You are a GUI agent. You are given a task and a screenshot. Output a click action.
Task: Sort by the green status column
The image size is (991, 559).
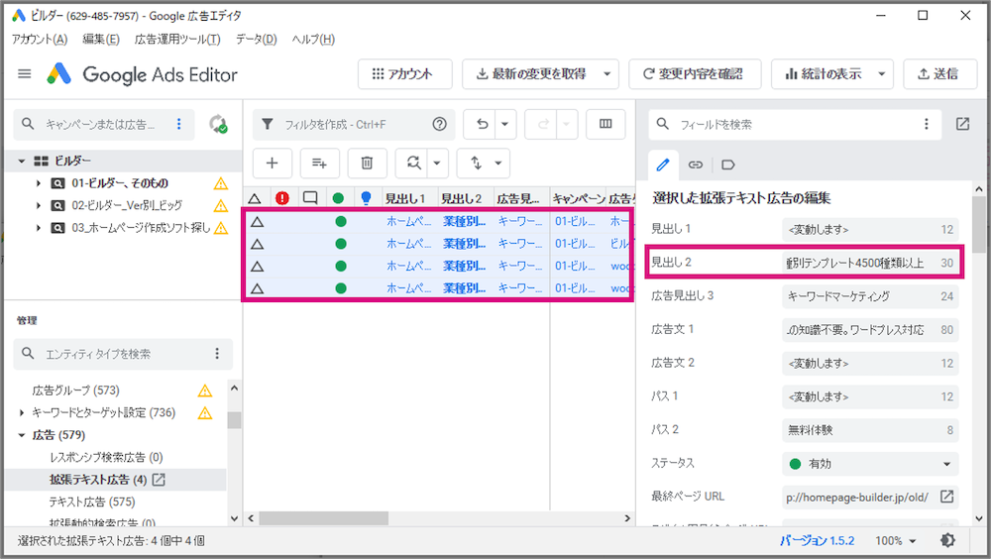click(338, 198)
